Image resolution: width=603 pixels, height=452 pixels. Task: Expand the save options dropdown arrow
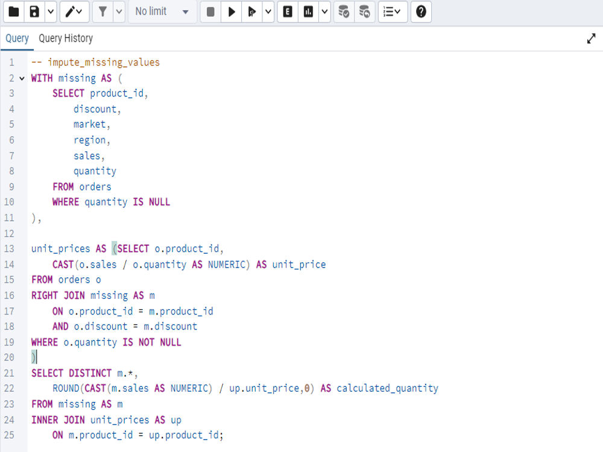point(51,11)
